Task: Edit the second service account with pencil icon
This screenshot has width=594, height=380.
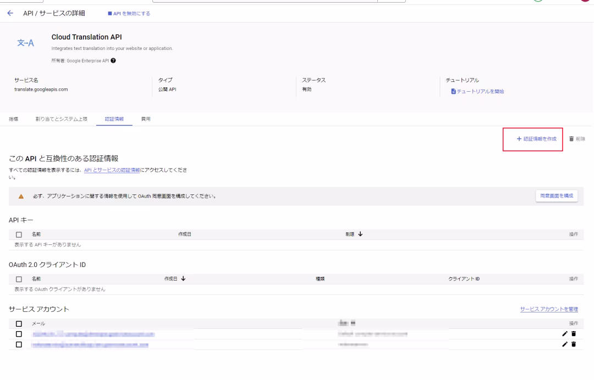Action: tap(565, 344)
